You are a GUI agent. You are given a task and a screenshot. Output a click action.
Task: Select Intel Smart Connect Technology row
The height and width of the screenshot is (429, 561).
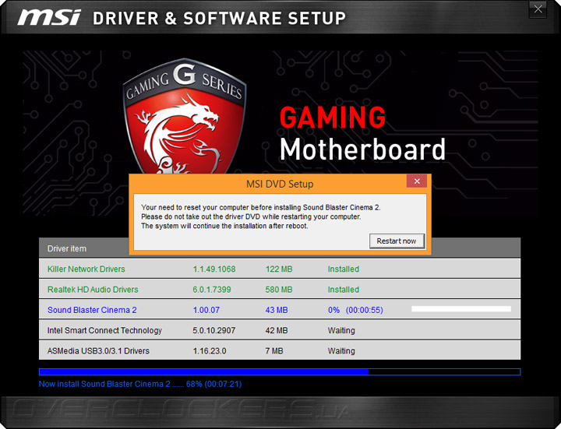(x=280, y=330)
